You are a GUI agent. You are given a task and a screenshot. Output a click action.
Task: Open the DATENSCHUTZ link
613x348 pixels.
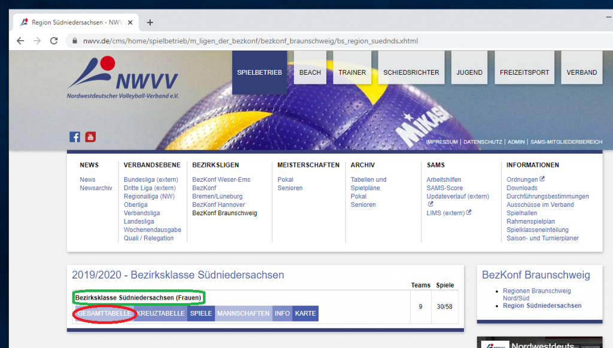(x=482, y=142)
